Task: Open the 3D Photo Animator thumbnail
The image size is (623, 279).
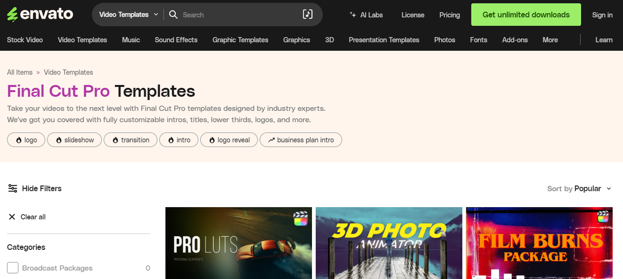Action: [x=389, y=243]
